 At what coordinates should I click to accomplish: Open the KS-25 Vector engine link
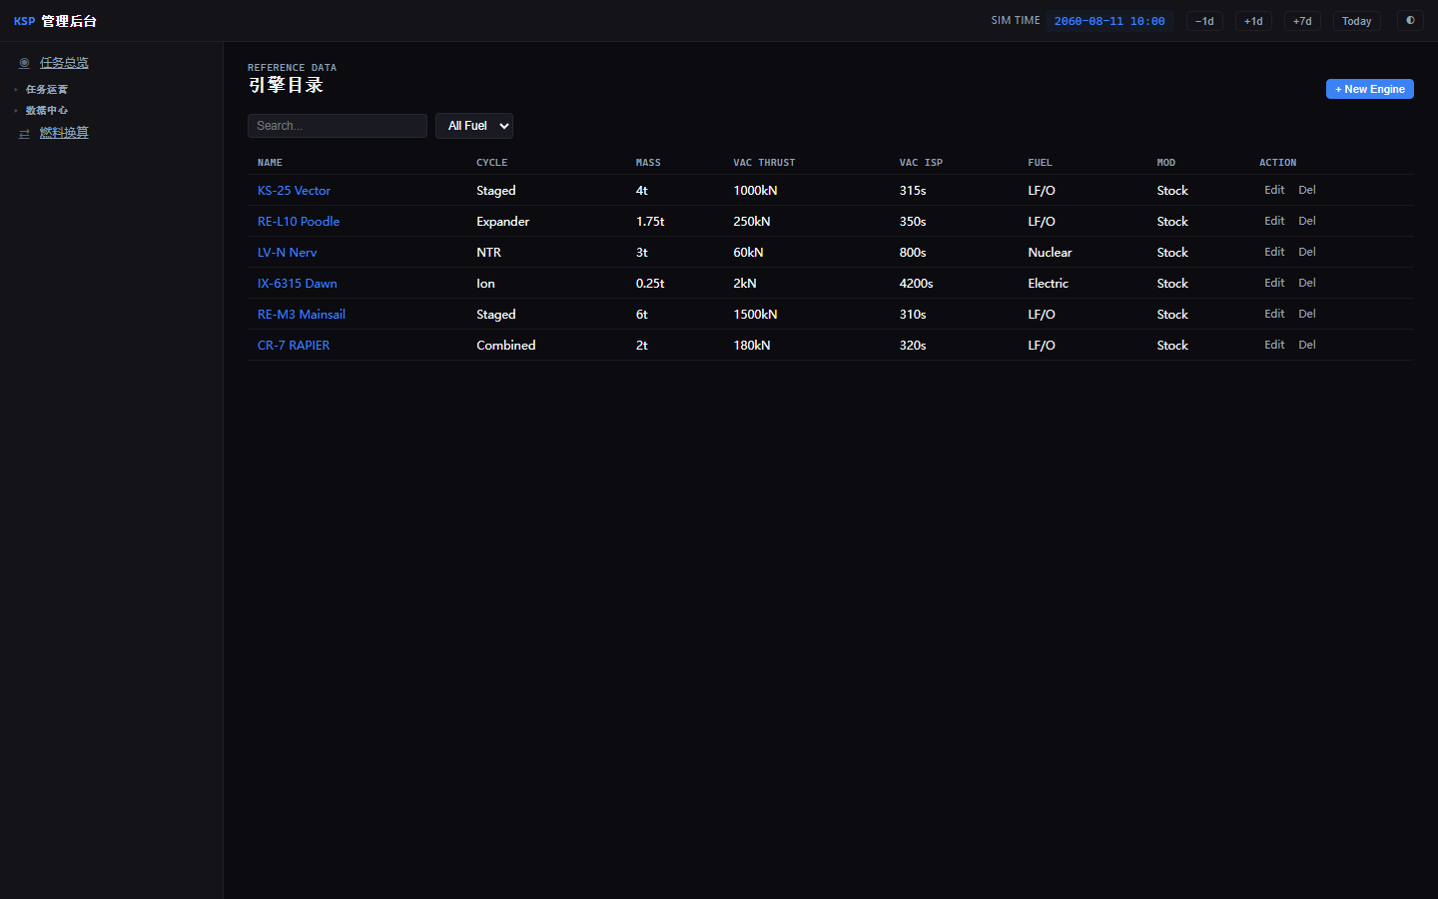[x=294, y=191]
